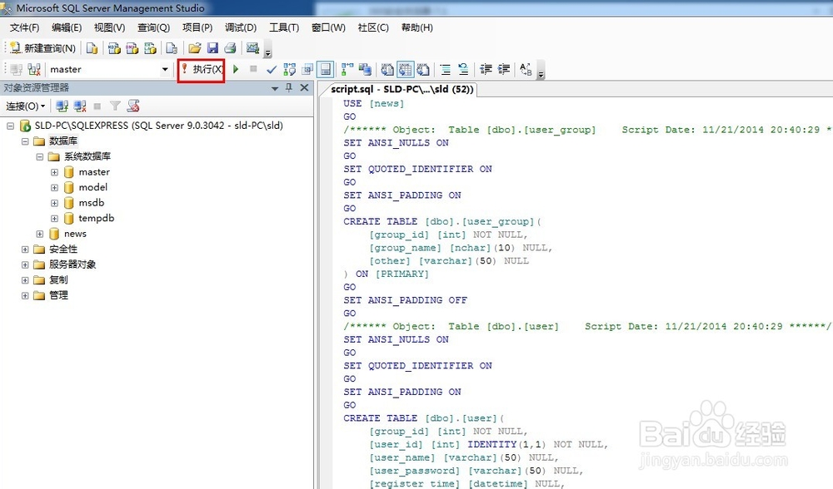The height and width of the screenshot is (489, 833).
Task: Click the Analysis Services XMLA Query icon
Action: (150, 48)
